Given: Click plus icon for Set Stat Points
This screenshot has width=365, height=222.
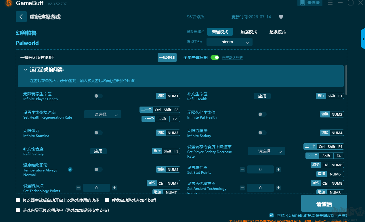Looking at the screenshot, I should [278, 169].
